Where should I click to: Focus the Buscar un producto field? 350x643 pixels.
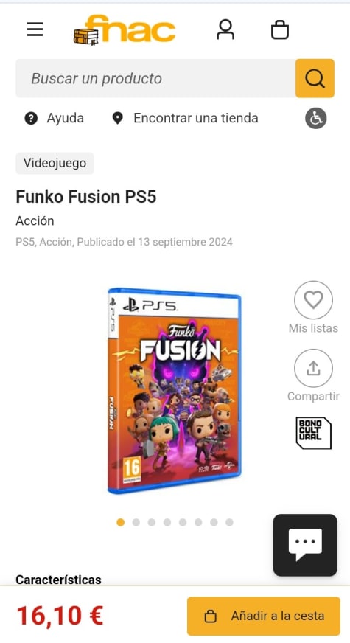coord(155,78)
